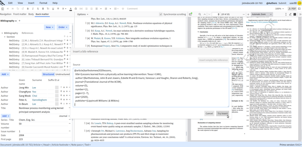Move author Jong-Min Lee down
Viewport: 302px width, 147px height.
tap(64, 87)
